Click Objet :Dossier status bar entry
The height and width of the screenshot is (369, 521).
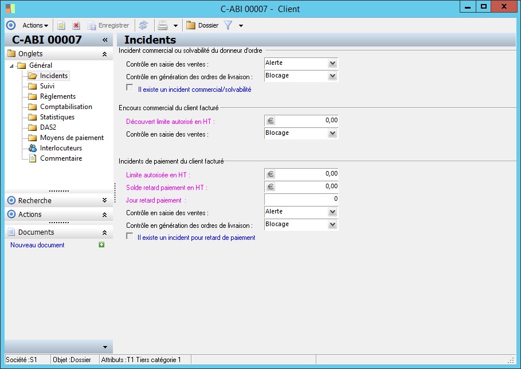72,360
